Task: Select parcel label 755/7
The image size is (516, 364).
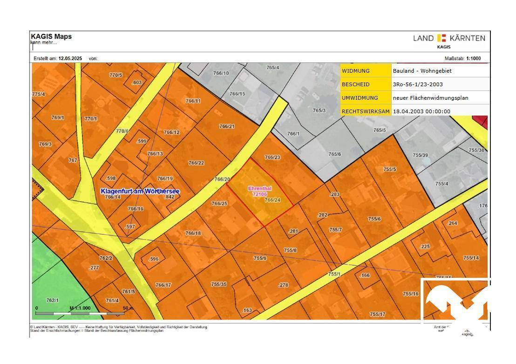Action: 335,230
